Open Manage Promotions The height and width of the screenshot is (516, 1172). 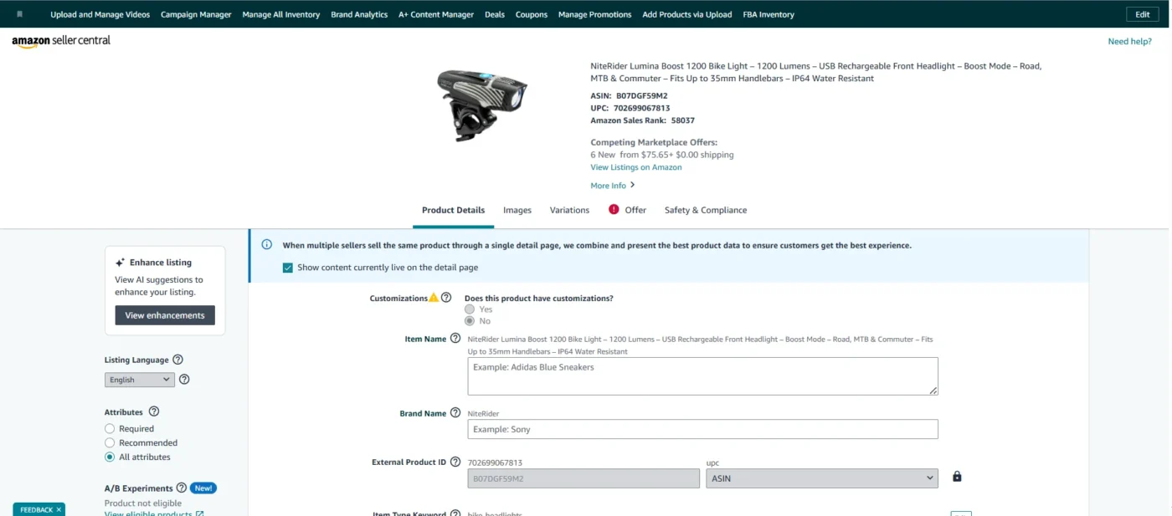tap(594, 14)
